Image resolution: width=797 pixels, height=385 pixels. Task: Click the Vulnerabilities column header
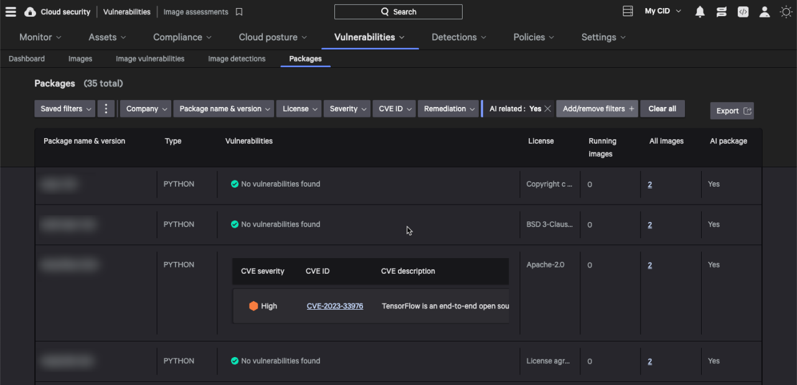tap(249, 141)
